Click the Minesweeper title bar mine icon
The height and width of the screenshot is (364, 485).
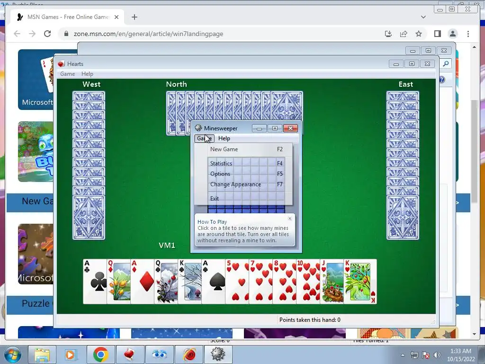[x=198, y=128]
